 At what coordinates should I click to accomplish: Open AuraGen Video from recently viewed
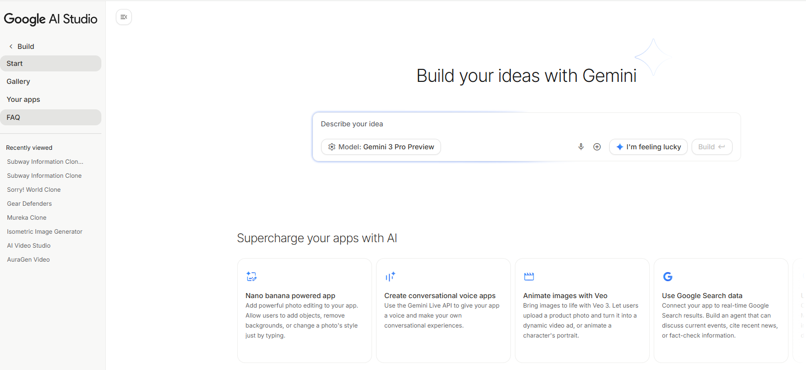tap(28, 259)
